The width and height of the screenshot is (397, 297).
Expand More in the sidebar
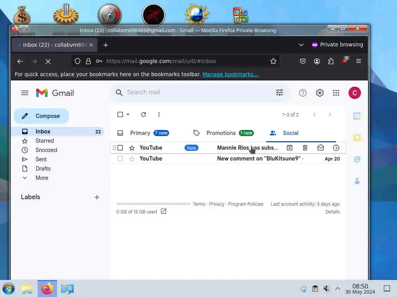click(x=42, y=178)
